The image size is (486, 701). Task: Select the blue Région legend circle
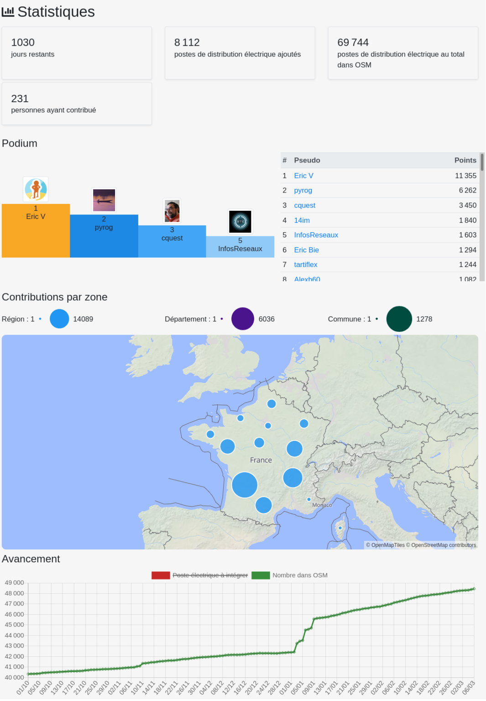coord(59,319)
